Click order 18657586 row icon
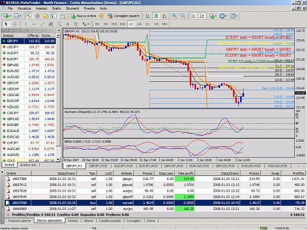307x230 pixels. 7,179
